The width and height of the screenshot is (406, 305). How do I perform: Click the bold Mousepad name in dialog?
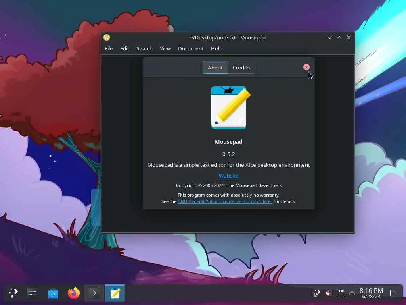point(228,142)
